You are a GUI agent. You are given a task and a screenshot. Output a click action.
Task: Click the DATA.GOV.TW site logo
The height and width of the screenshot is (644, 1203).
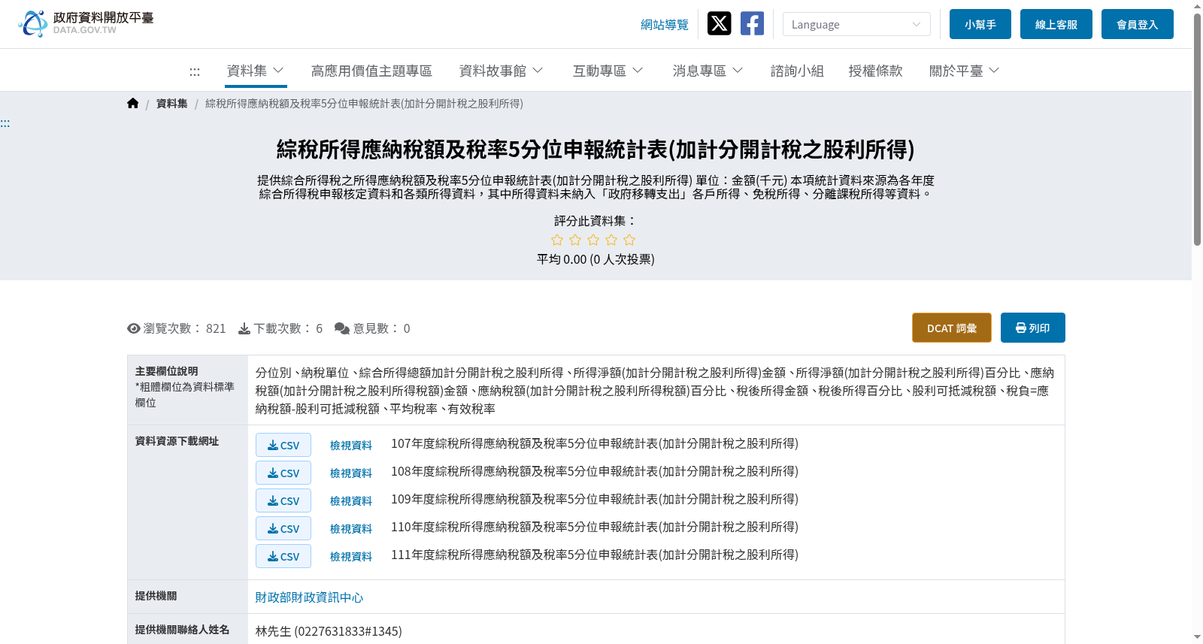tap(86, 23)
